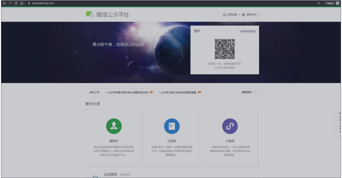The height and width of the screenshot is (178, 342).
Task: Click the login QR code
Action: (x=225, y=49)
